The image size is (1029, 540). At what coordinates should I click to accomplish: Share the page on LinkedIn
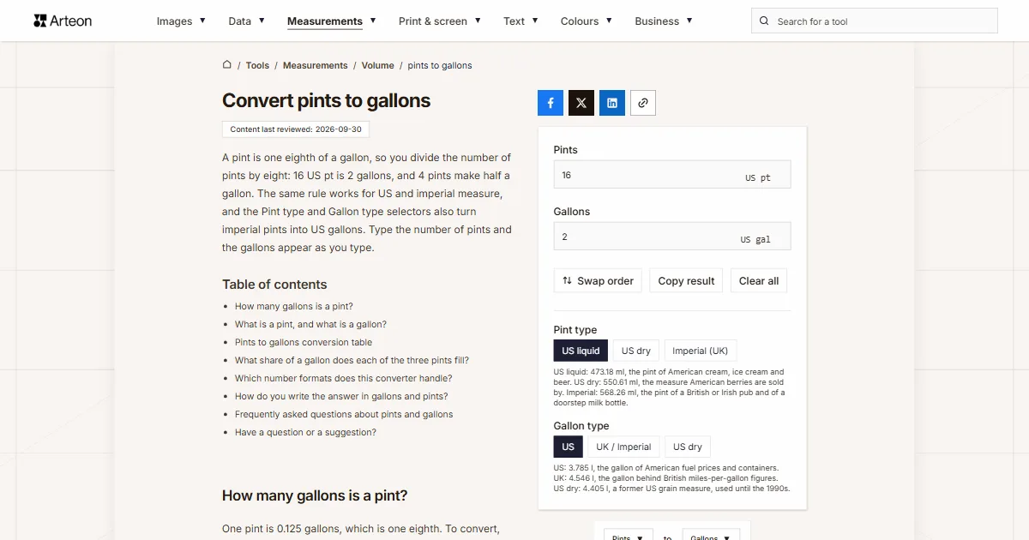(x=612, y=103)
